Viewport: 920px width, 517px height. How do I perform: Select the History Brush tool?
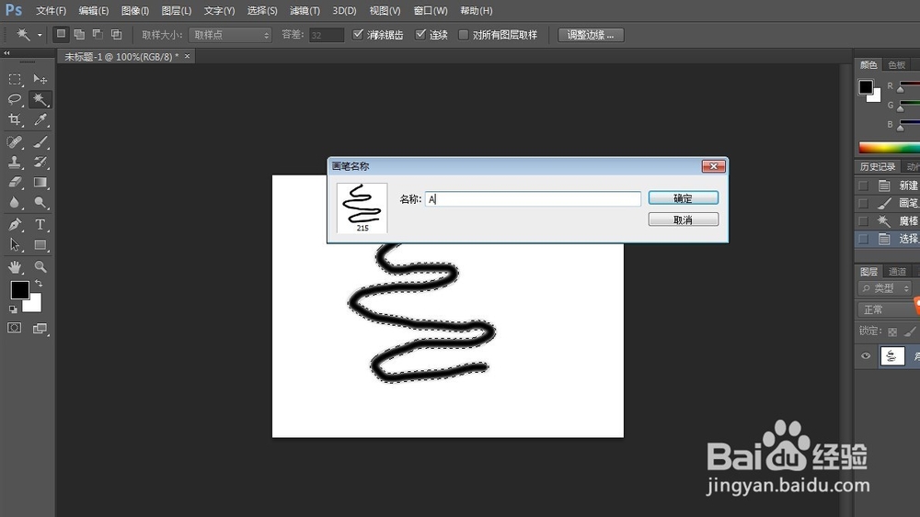tap(40, 163)
